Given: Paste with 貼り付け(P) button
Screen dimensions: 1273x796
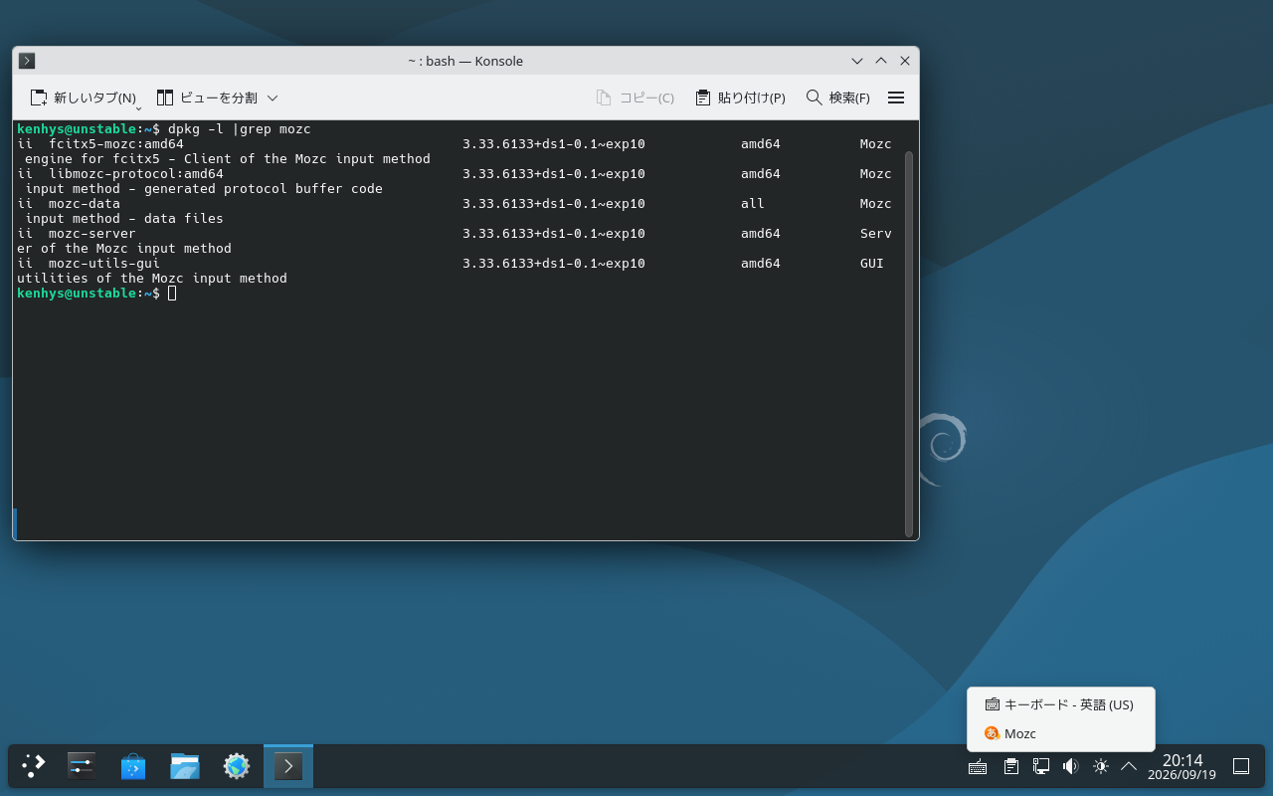Looking at the screenshot, I should (x=740, y=98).
